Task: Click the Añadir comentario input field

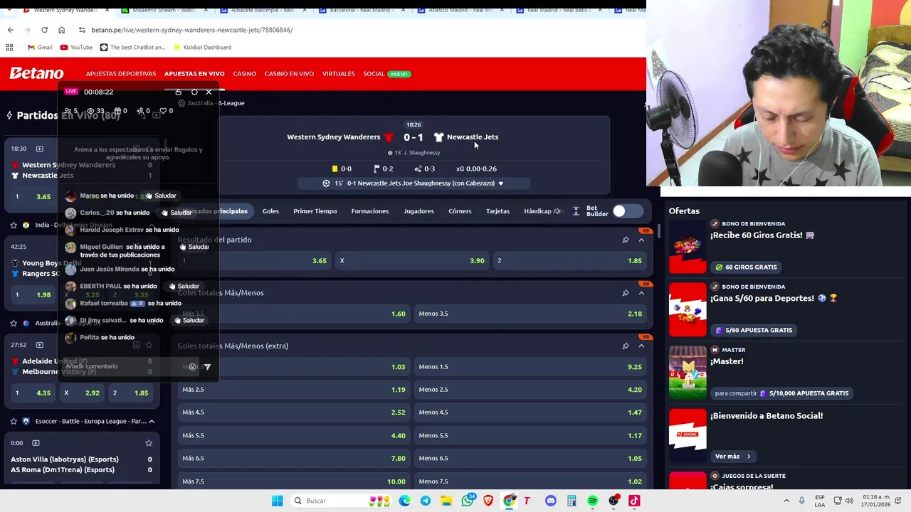Action: point(122,367)
